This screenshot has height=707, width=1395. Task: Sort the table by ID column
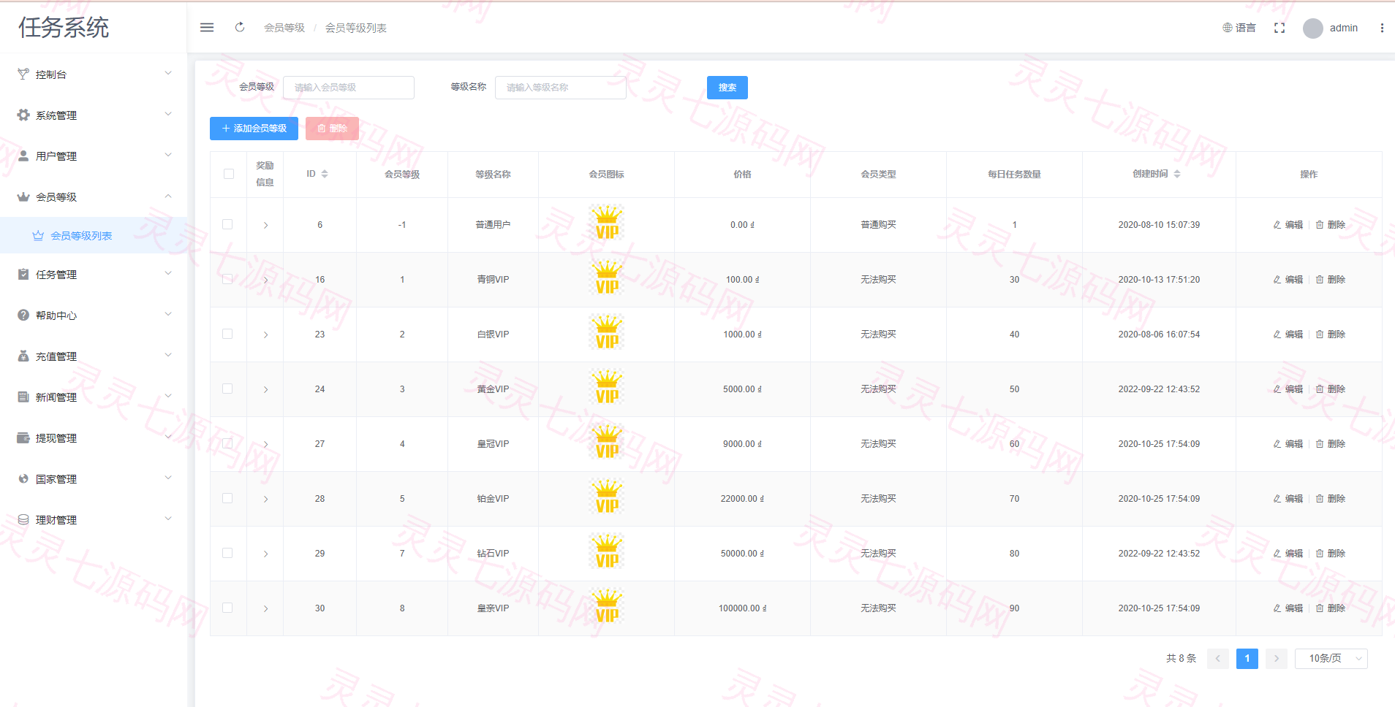coord(325,174)
